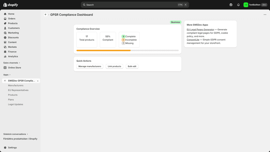Screen dimensions: 270x152
Task: Click the Analytics bar chart icon
Action: click(5, 56)
